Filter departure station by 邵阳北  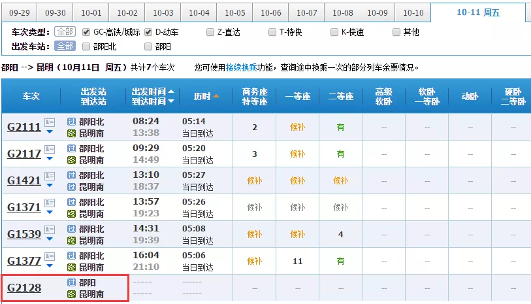pos(86,46)
